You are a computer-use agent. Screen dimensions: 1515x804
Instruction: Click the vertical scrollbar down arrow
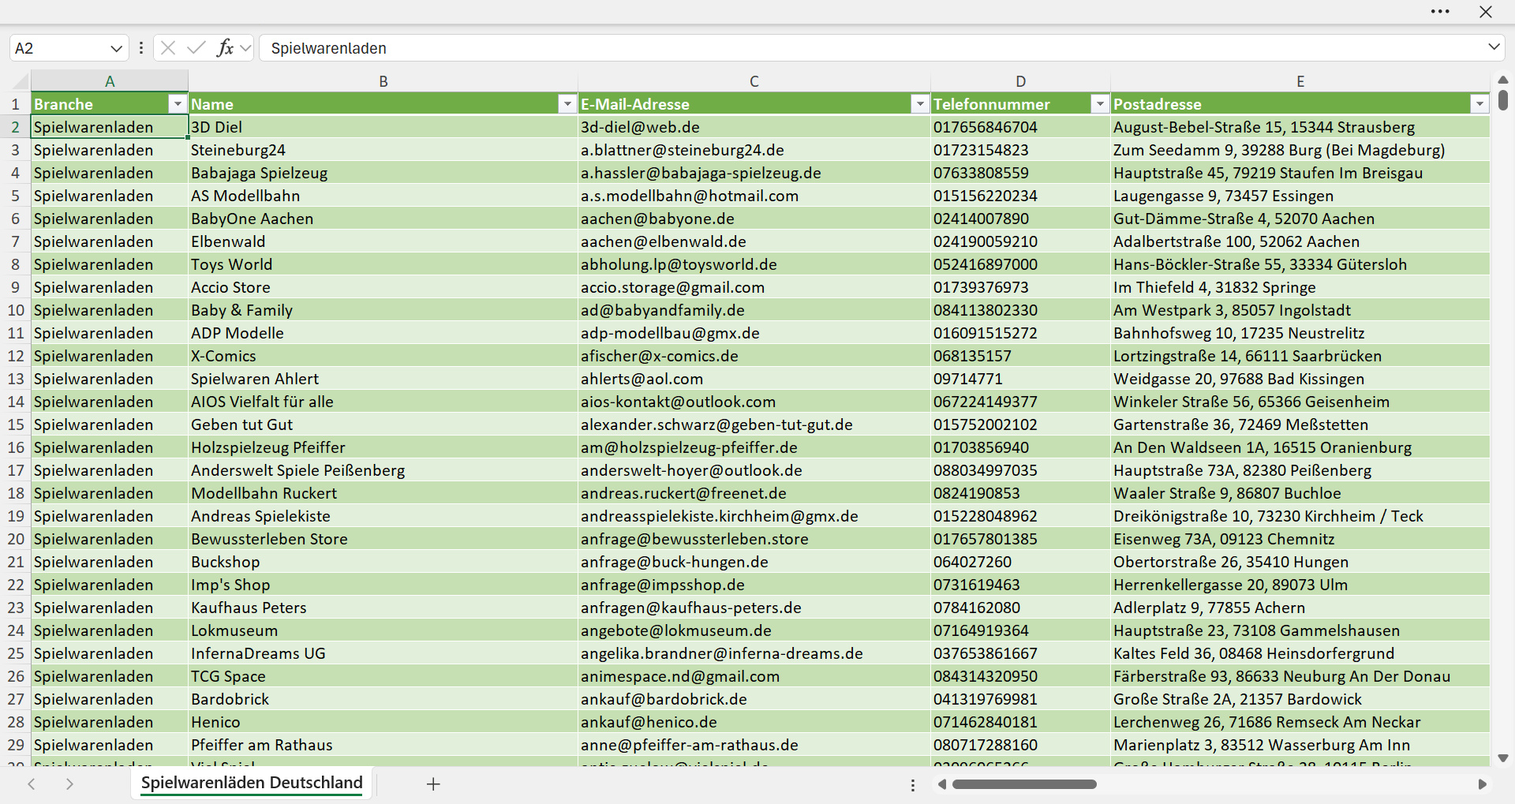1502,758
